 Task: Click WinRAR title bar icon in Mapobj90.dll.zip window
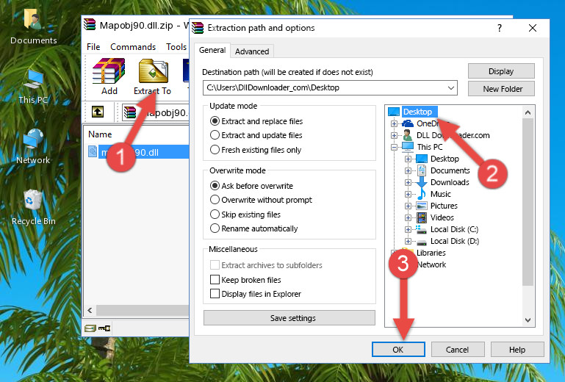[x=90, y=25]
